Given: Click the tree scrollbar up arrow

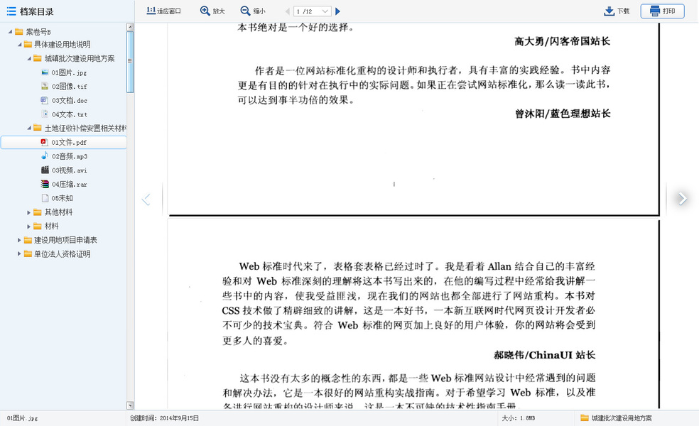Looking at the screenshot, I should tap(130, 27).
